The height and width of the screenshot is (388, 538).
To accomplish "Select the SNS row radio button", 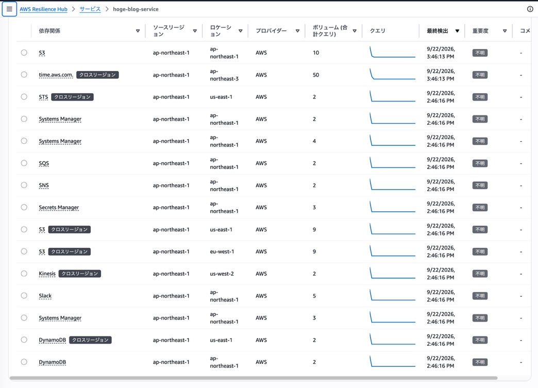I will (24, 185).
